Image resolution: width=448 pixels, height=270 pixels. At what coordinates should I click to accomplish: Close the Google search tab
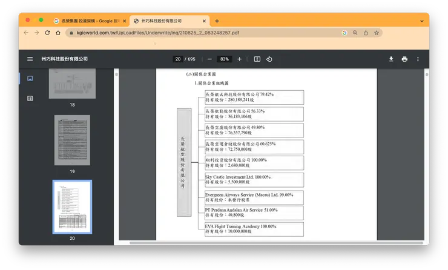point(125,21)
